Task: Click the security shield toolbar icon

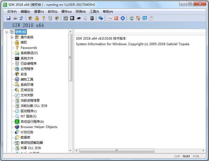Action: pos(57,18)
